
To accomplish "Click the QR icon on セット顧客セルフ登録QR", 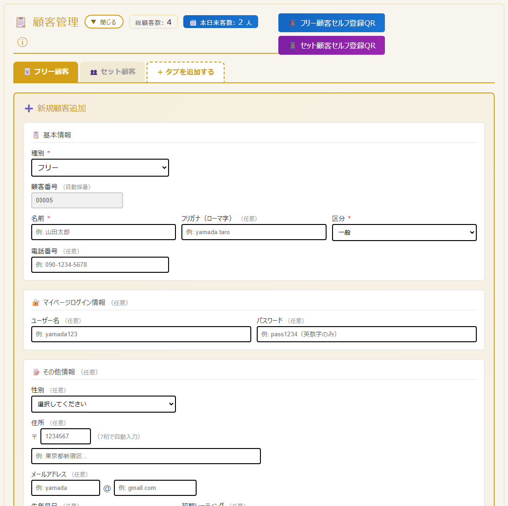I will pyautogui.click(x=292, y=46).
